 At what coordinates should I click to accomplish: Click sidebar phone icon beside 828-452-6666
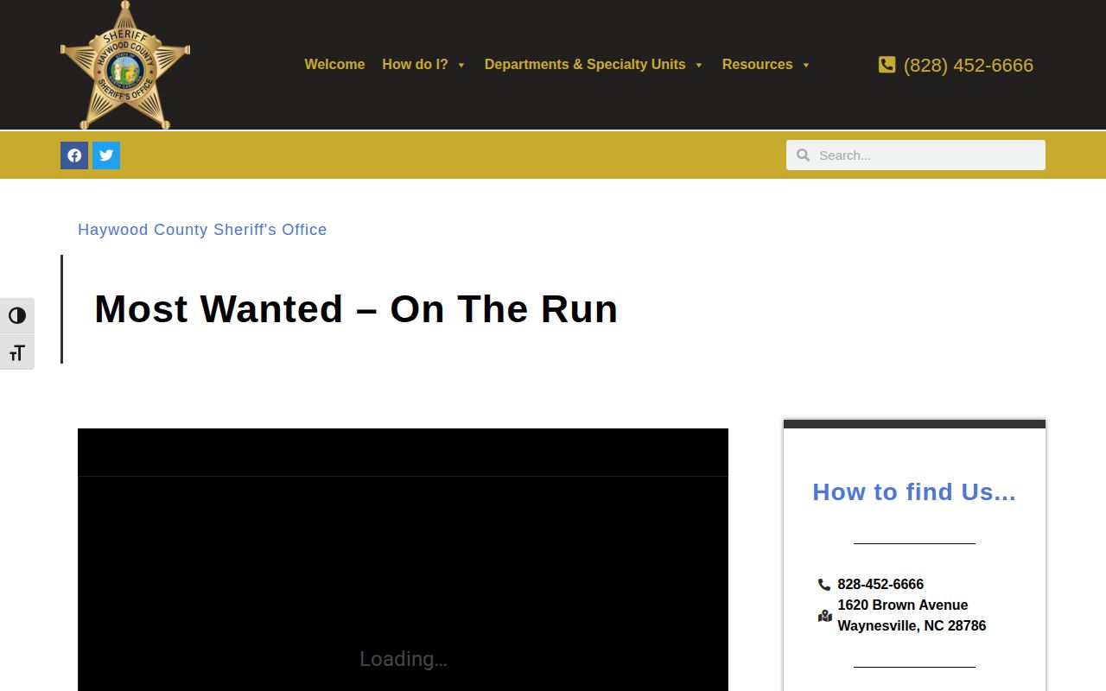click(x=824, y=585)
